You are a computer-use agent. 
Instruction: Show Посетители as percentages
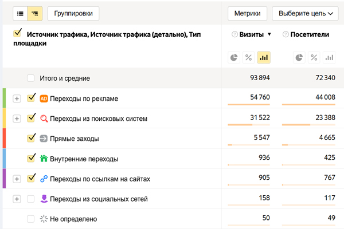coord(314,57)
